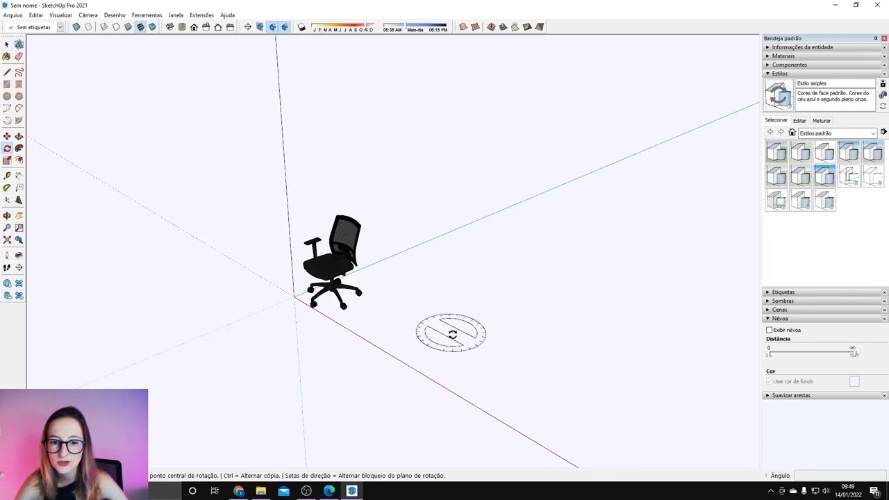Activate the Move tool
The image size is (889, 500).
pos(7,136)
